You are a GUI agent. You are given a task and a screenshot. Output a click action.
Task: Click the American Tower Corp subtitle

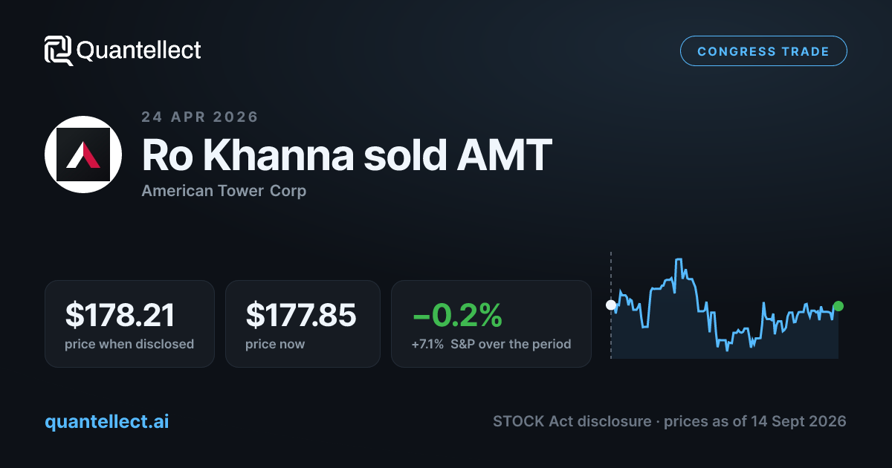(224, 191)
